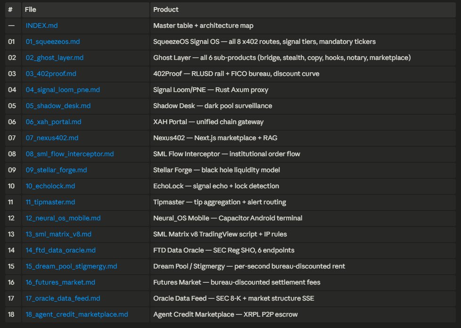
Task: Select 'EchoLock — signal echo + lock detection'
Action: click(216, 186)
